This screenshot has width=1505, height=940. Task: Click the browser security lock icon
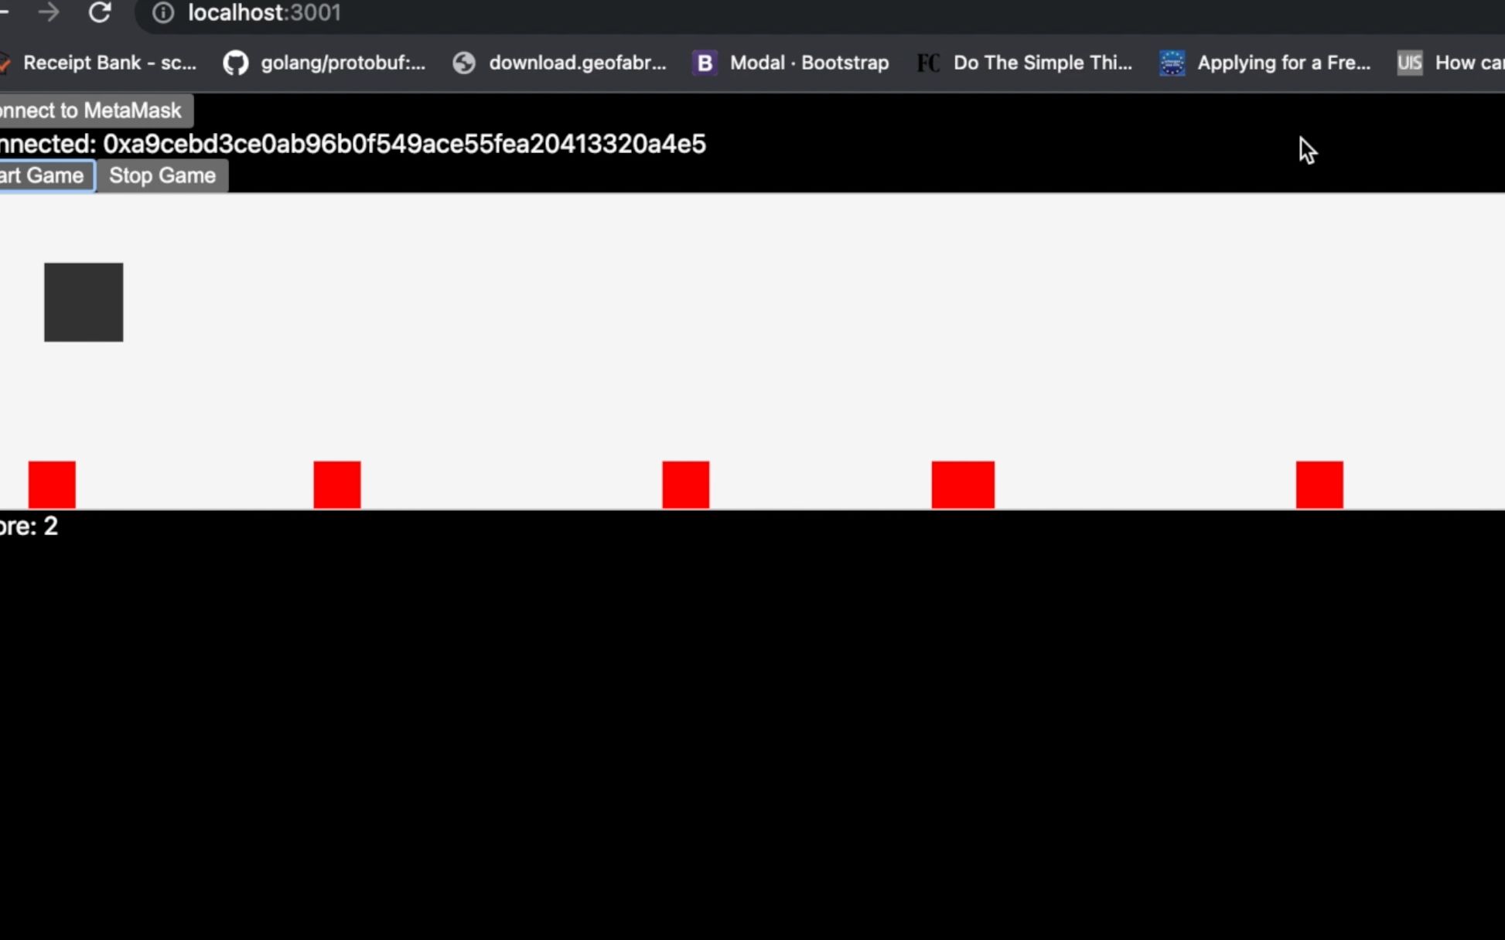click(x=164, y=12)
